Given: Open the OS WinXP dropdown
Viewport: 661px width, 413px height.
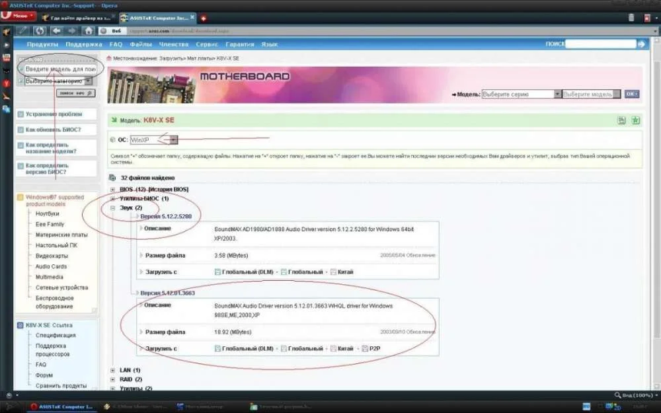Looking at the screenshot, I should [x=154, y=140].
